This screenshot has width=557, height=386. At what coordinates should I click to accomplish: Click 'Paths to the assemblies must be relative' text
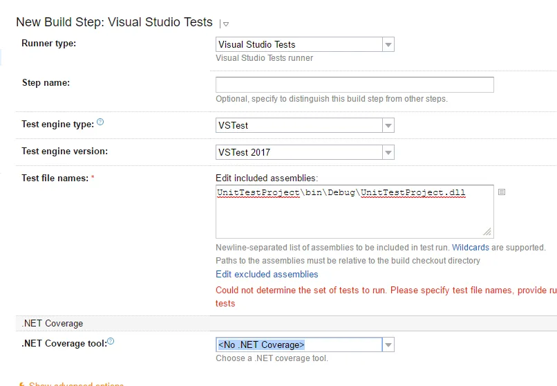[x=348, y=261]
